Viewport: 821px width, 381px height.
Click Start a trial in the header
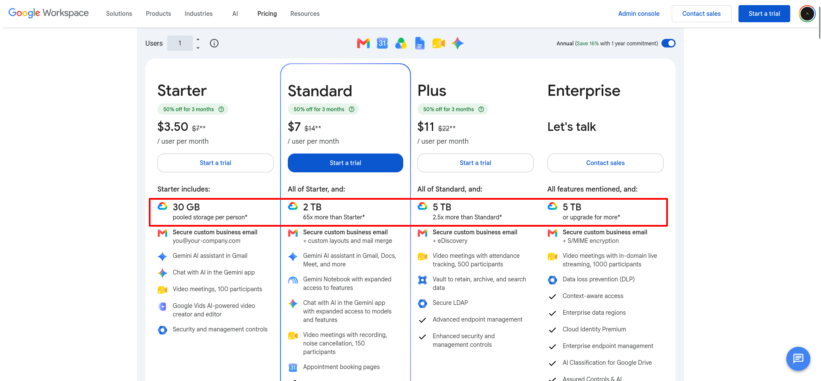click(x=764, y=14)
